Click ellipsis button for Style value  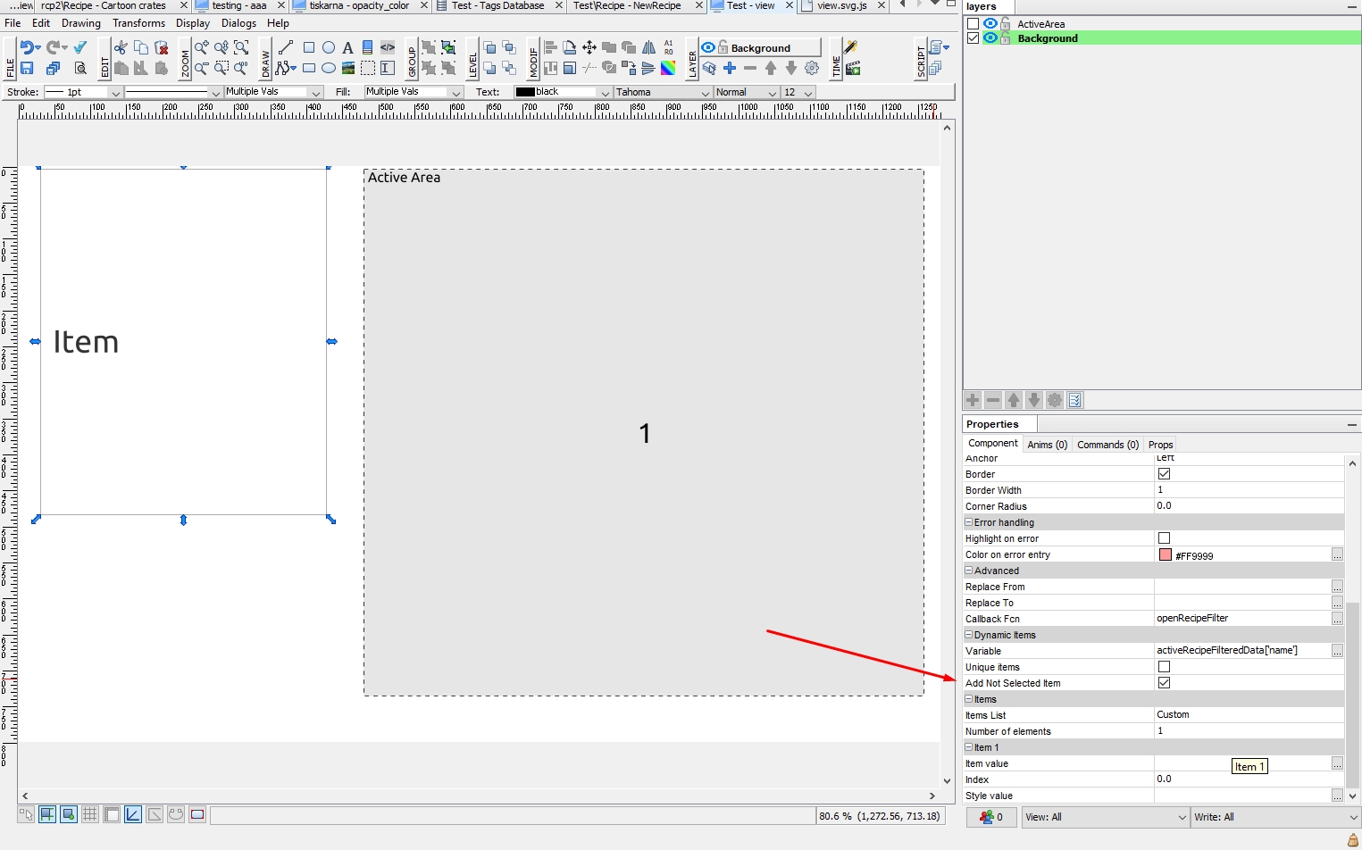tap(1337, 796)
